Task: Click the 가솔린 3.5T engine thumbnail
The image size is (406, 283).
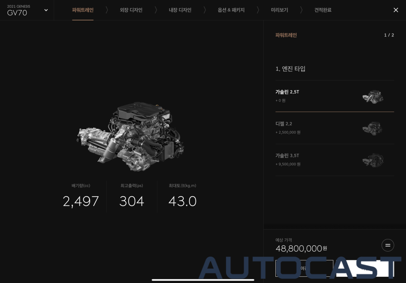Action: tap(373, 160)
